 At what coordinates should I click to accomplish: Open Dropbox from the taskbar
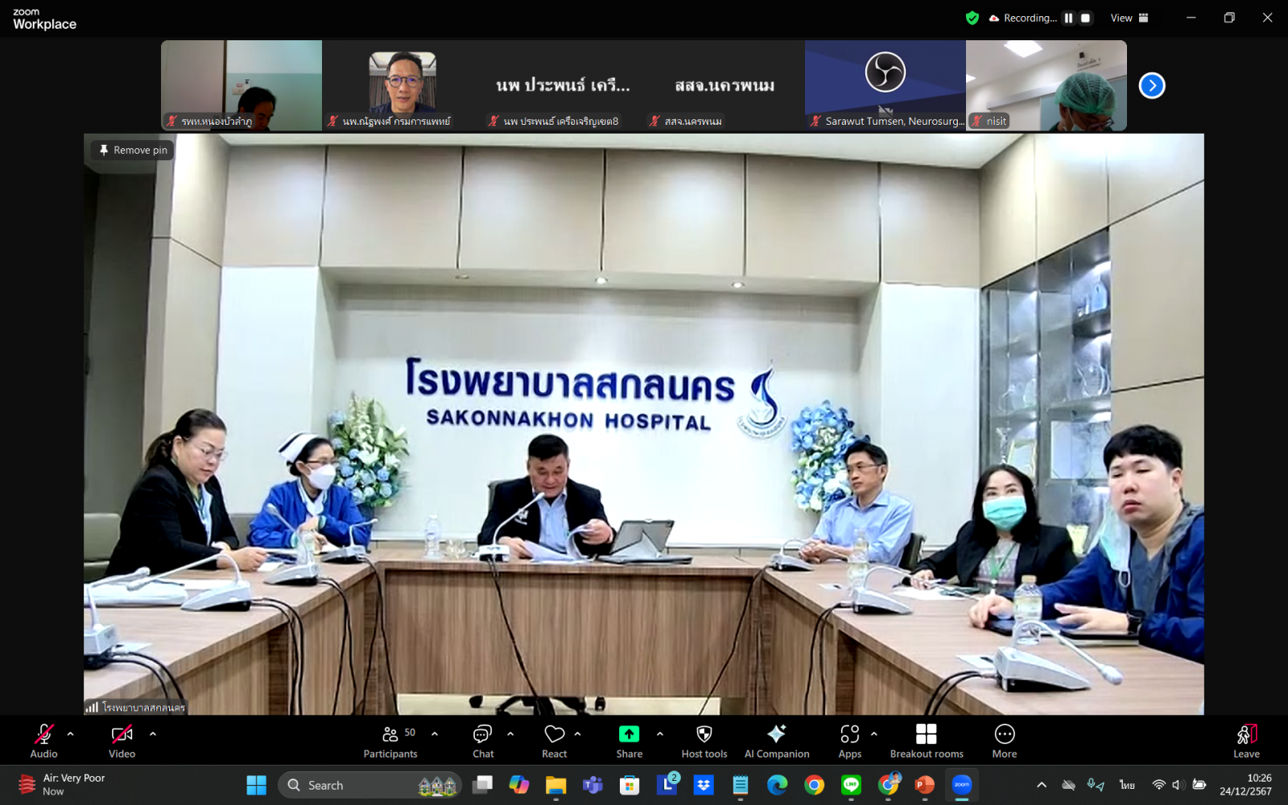[704, 785]
